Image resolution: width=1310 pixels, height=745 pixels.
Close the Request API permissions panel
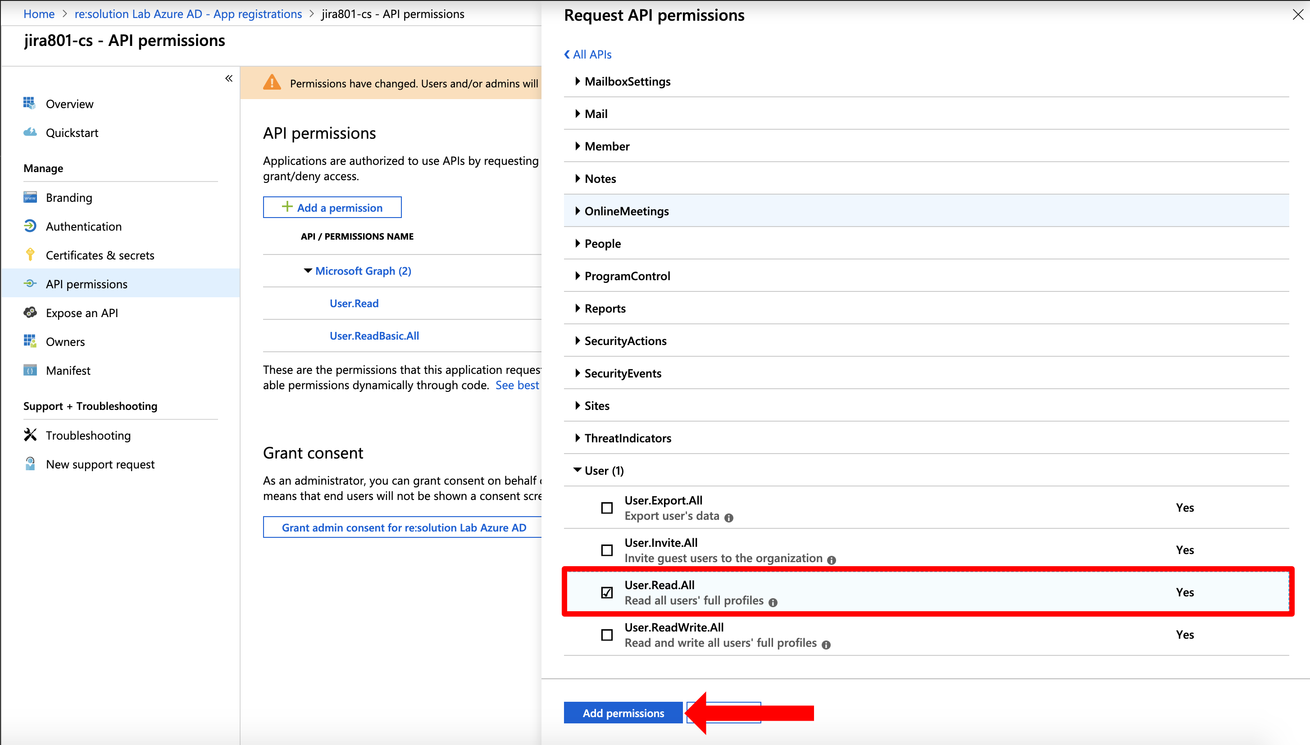pyautogui.click(x=1298, y=14)
